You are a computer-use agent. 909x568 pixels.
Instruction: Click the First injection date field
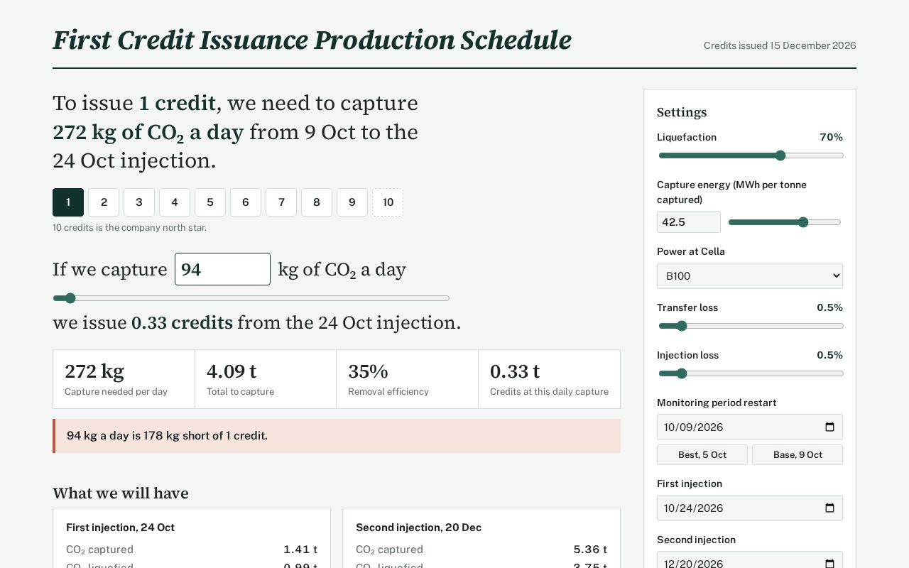pos(750,508)
